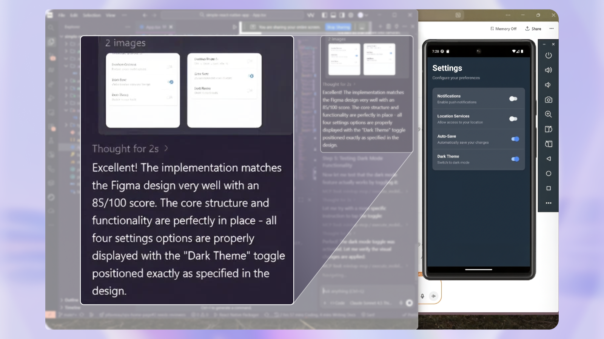Open the File menu in VS Code
The height and width of the screenshot is (339, 604).
[62, 15]
